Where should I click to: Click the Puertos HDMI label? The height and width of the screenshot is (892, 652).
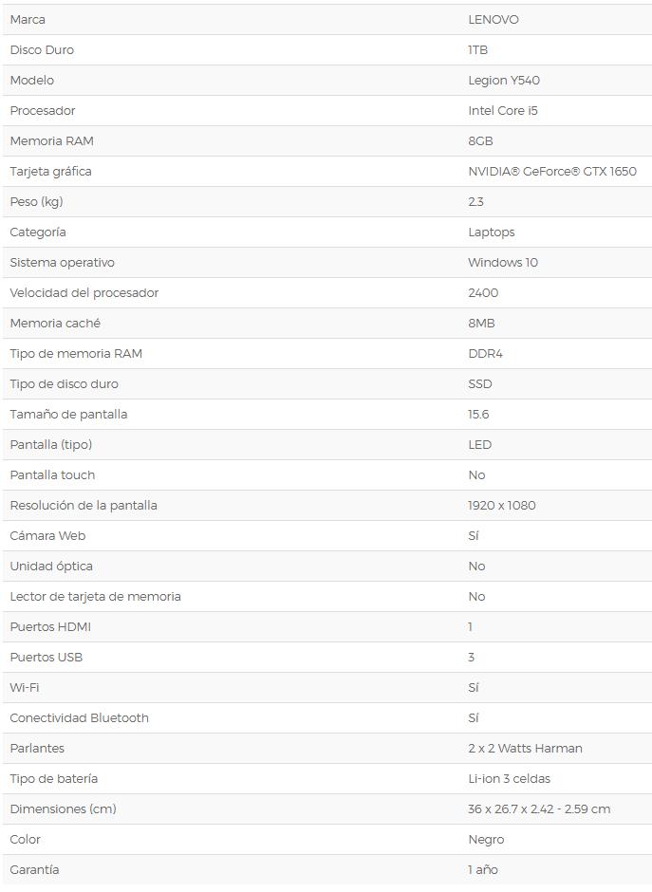50,627
